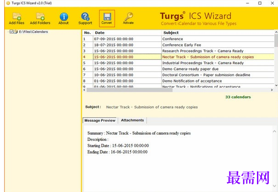Maximize the Turgs ICS Wizard window
Viewport: 278px width, 192px height.
point(260,3)
